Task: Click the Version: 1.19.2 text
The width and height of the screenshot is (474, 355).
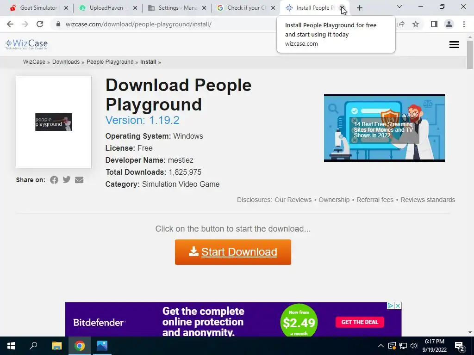Action: point(143,120)
